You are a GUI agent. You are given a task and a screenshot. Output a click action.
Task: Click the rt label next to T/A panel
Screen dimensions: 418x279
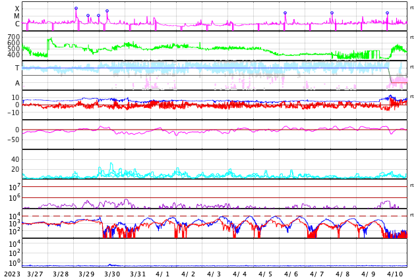click(x=412, y=67)
